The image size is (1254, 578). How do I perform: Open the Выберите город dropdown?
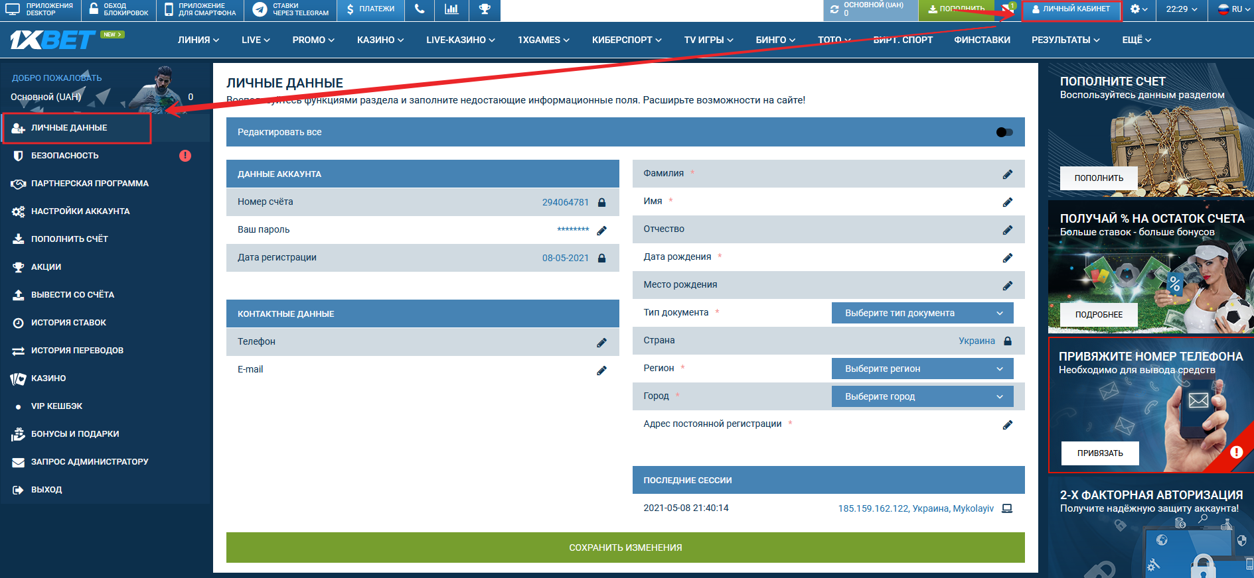point(922,396)
